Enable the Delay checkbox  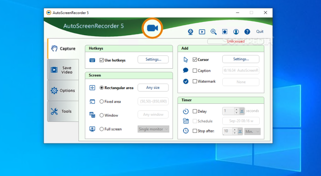[x=195, y=111]
